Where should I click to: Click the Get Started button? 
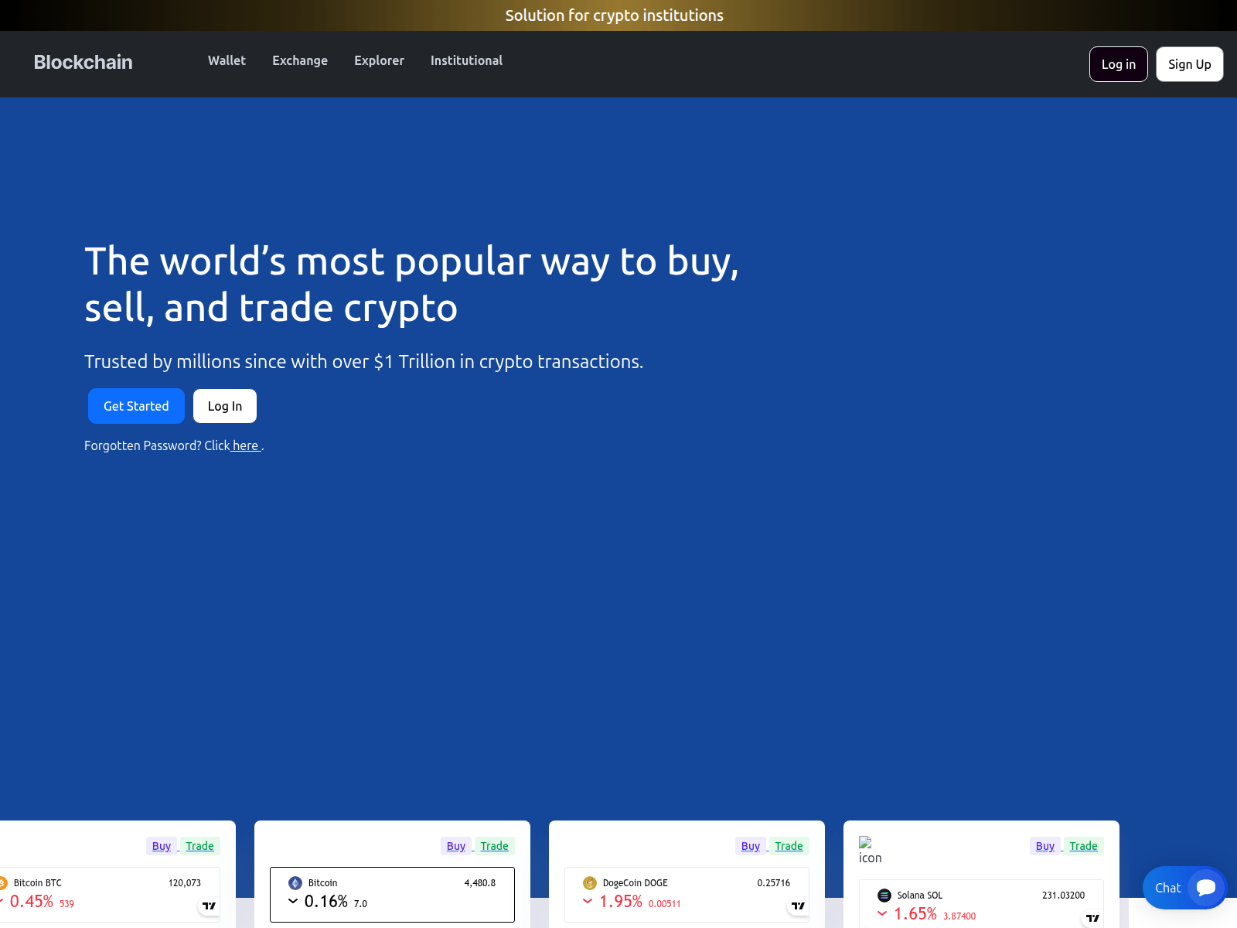(x=136, y=406)
